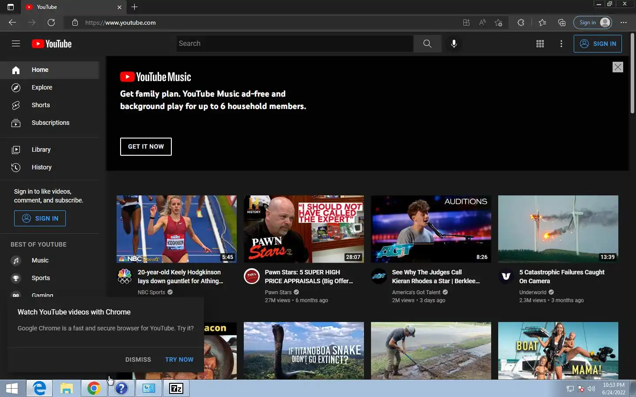Go to Home in sidebar
The image size is (636, 397).
tap(49, 70)
